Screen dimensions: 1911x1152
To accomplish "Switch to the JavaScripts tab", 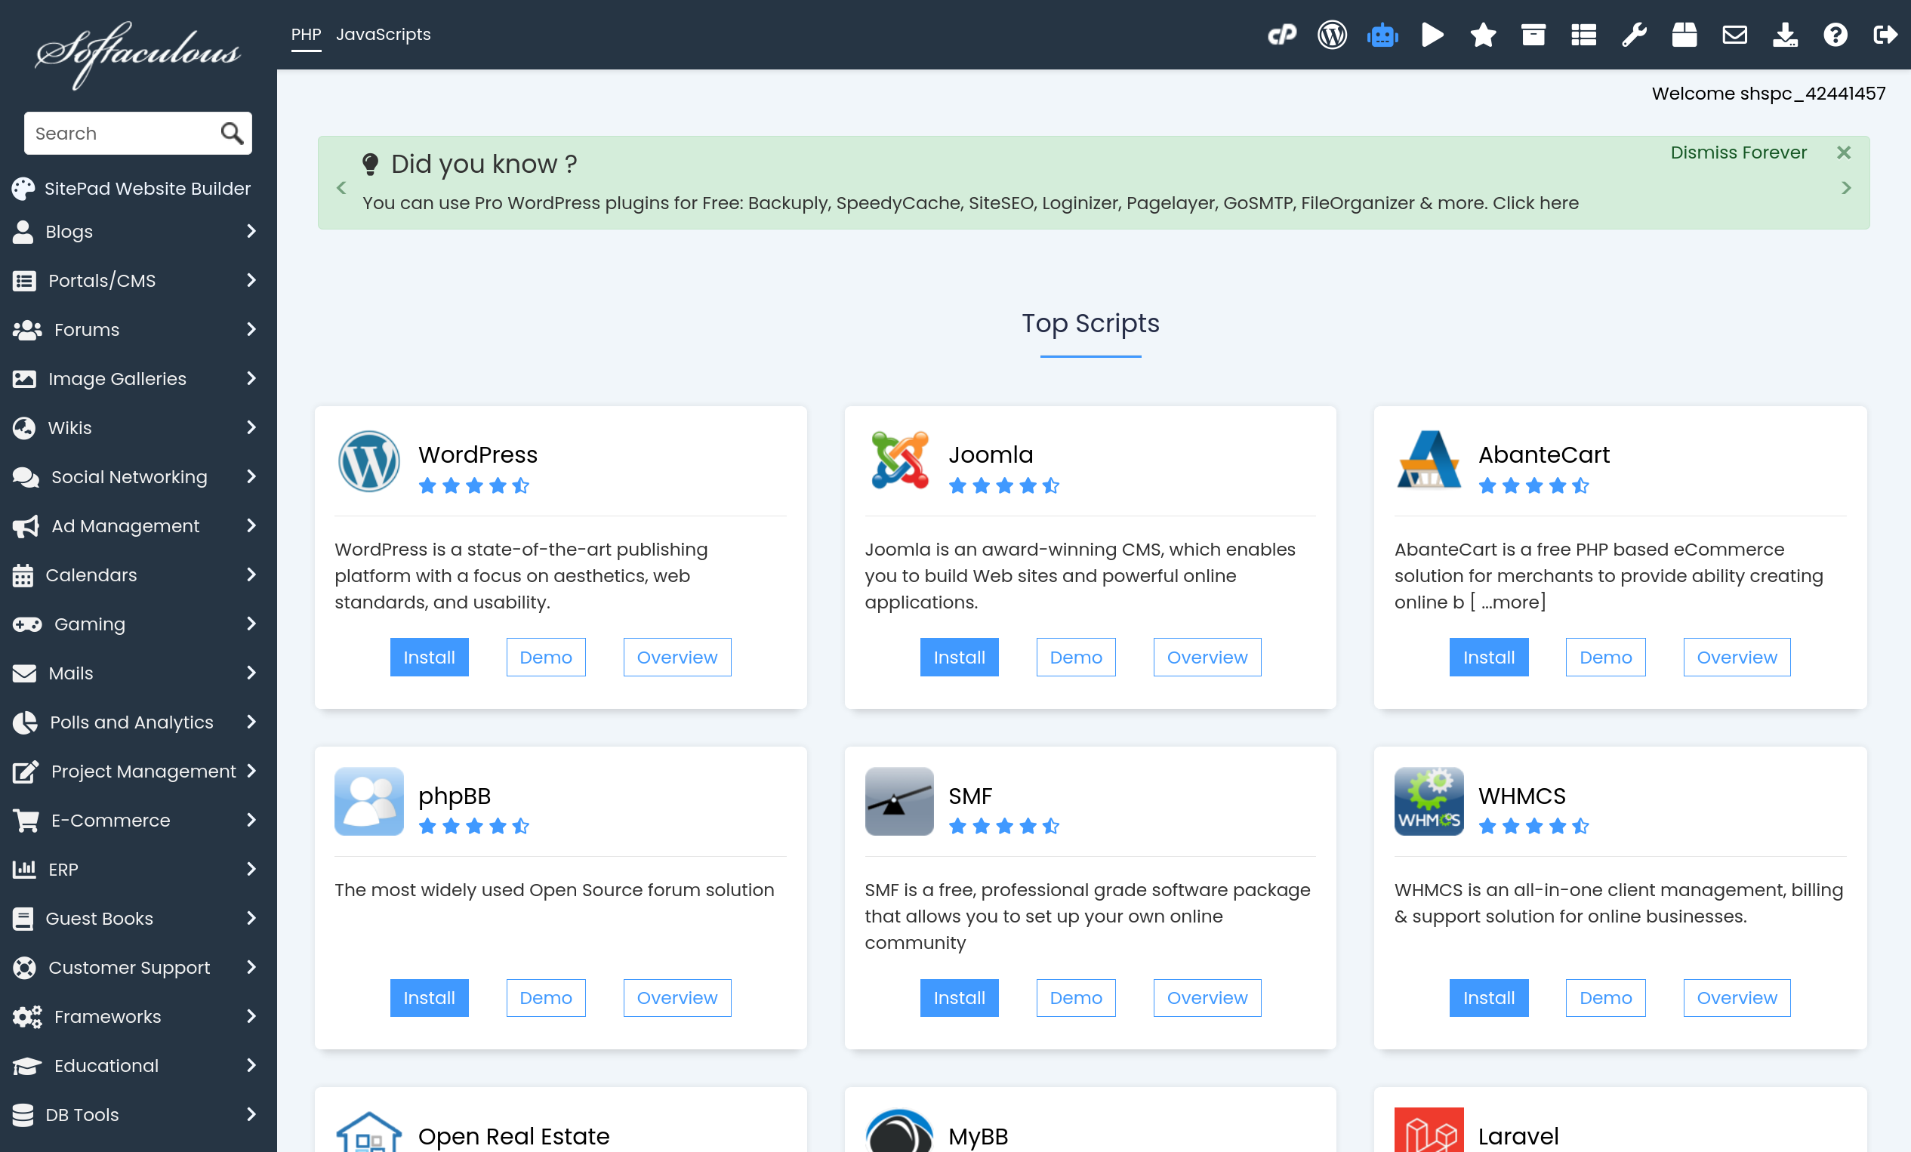I will (383, 34).
